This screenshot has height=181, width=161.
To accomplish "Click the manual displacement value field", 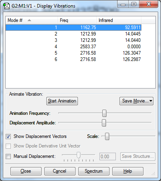I will point(107,157).
